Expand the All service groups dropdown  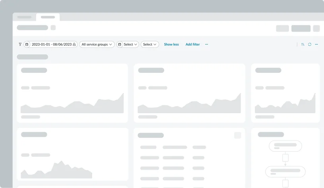(97, 44)
